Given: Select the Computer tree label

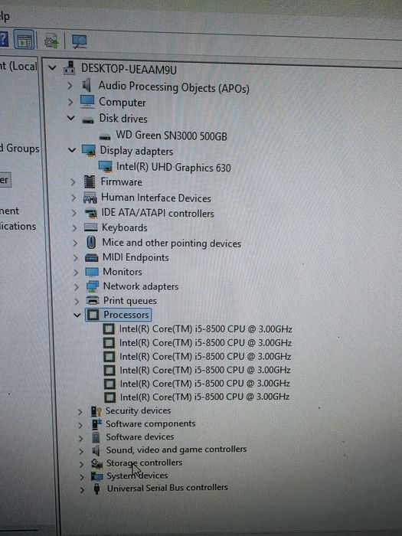Looking at the screenshot, I should tap(123, 102).
